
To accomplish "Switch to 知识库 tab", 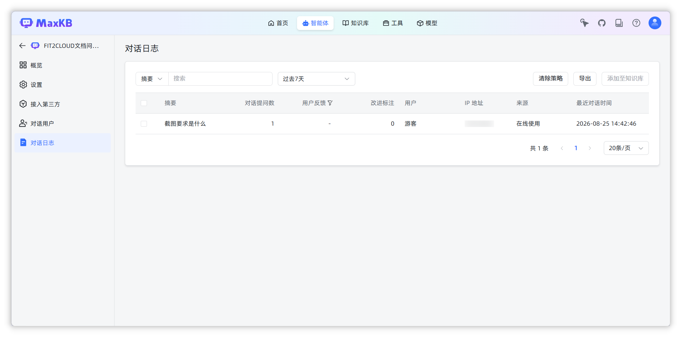I will tap(356, 23).
